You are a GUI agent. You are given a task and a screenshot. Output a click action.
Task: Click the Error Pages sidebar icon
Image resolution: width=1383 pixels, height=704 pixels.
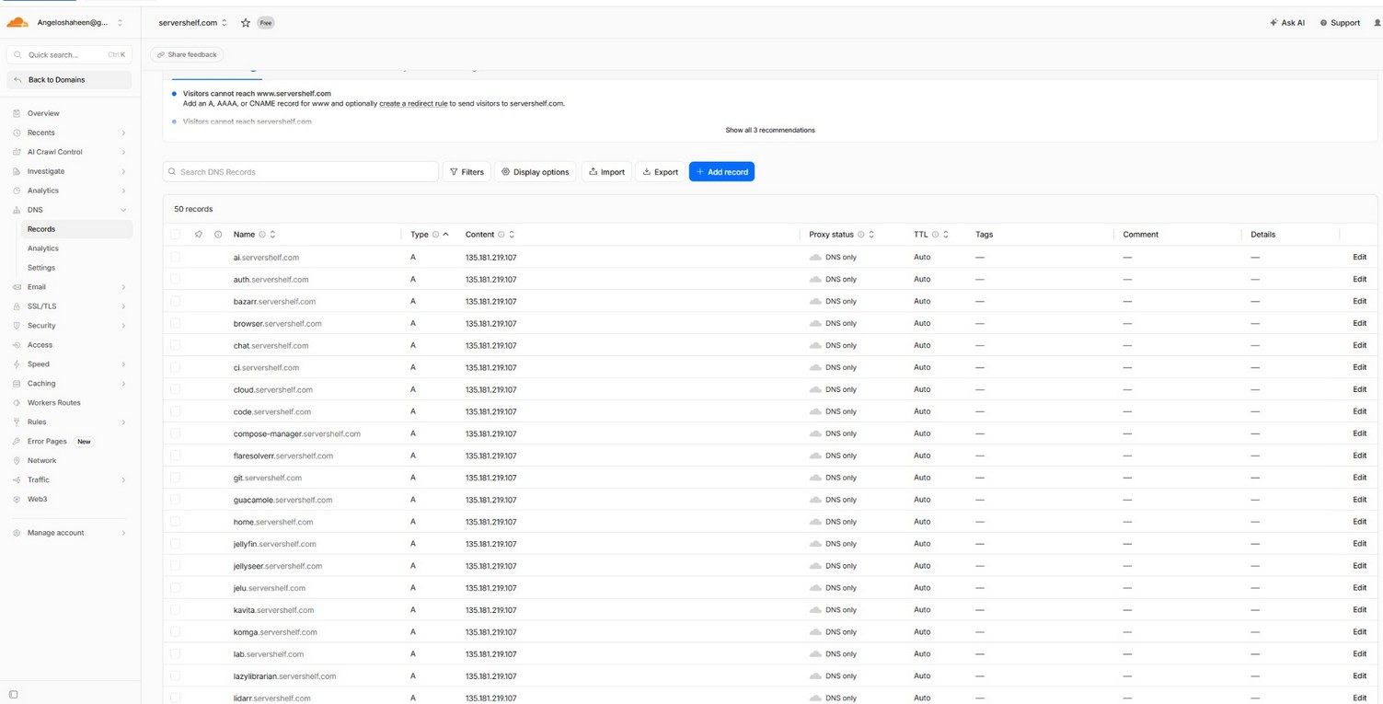(x=17, y=442)
